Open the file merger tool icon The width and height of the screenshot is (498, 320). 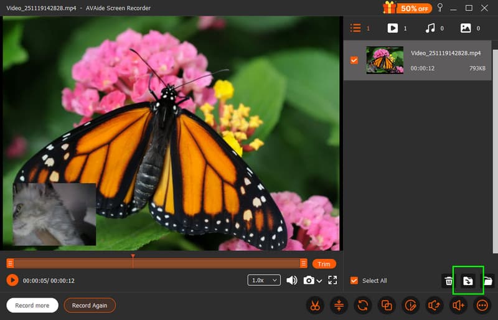387,305
